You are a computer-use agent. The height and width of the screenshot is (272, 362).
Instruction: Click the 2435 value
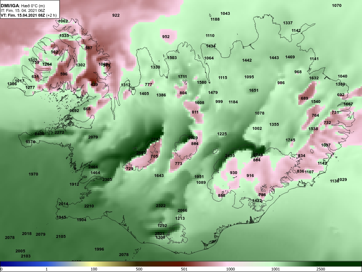(x=230, y=156)
